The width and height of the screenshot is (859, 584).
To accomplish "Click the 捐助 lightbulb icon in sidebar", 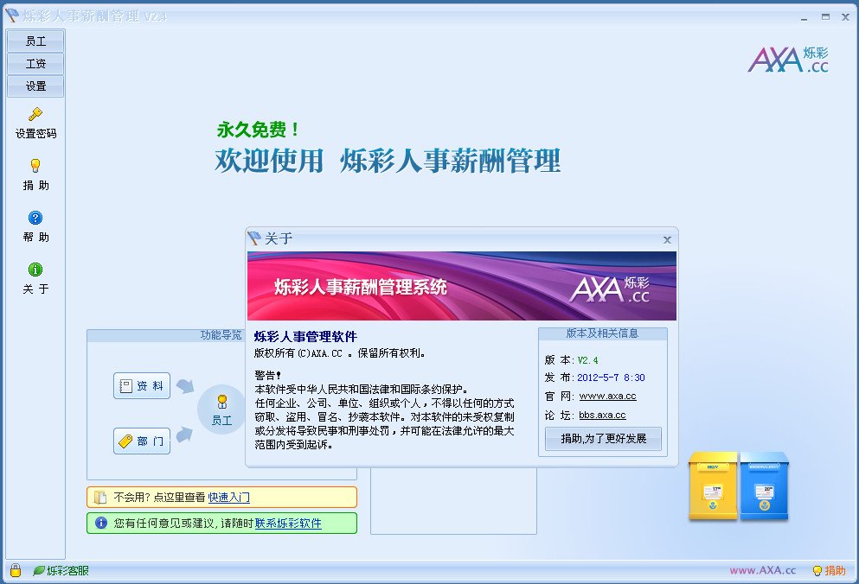I will [x=35, y=165].
